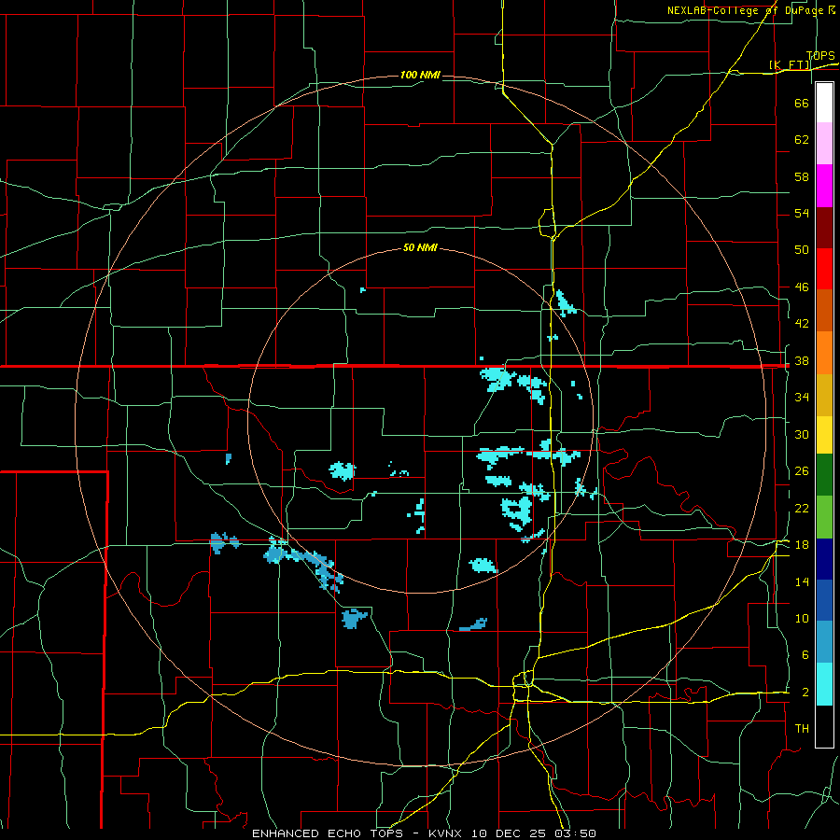
Task: Click the "03:50" timestamp
Action: click(x=577, y=833)
